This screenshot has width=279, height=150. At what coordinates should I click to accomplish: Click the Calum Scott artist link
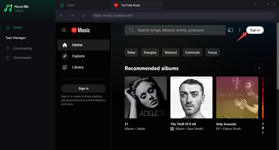coord(232,129)
